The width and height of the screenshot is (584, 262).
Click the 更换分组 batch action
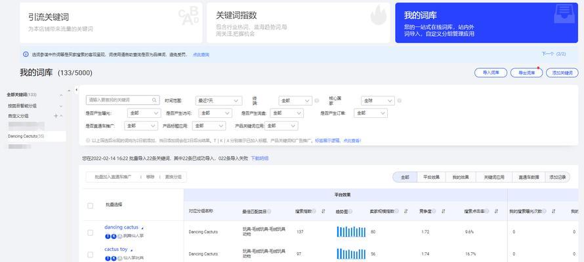click(173, 178)
